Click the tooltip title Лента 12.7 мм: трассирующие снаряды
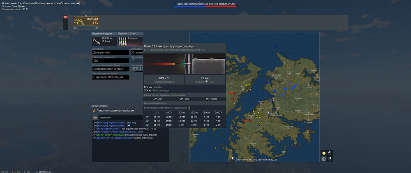The image size is (411, 173). tap(169, 46)
